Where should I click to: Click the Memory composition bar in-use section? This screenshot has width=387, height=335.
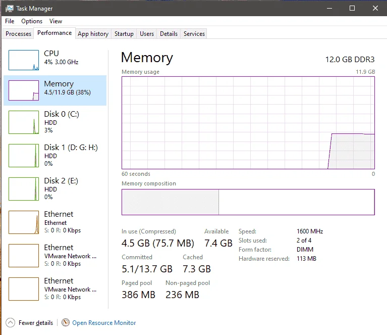point(170,202)
